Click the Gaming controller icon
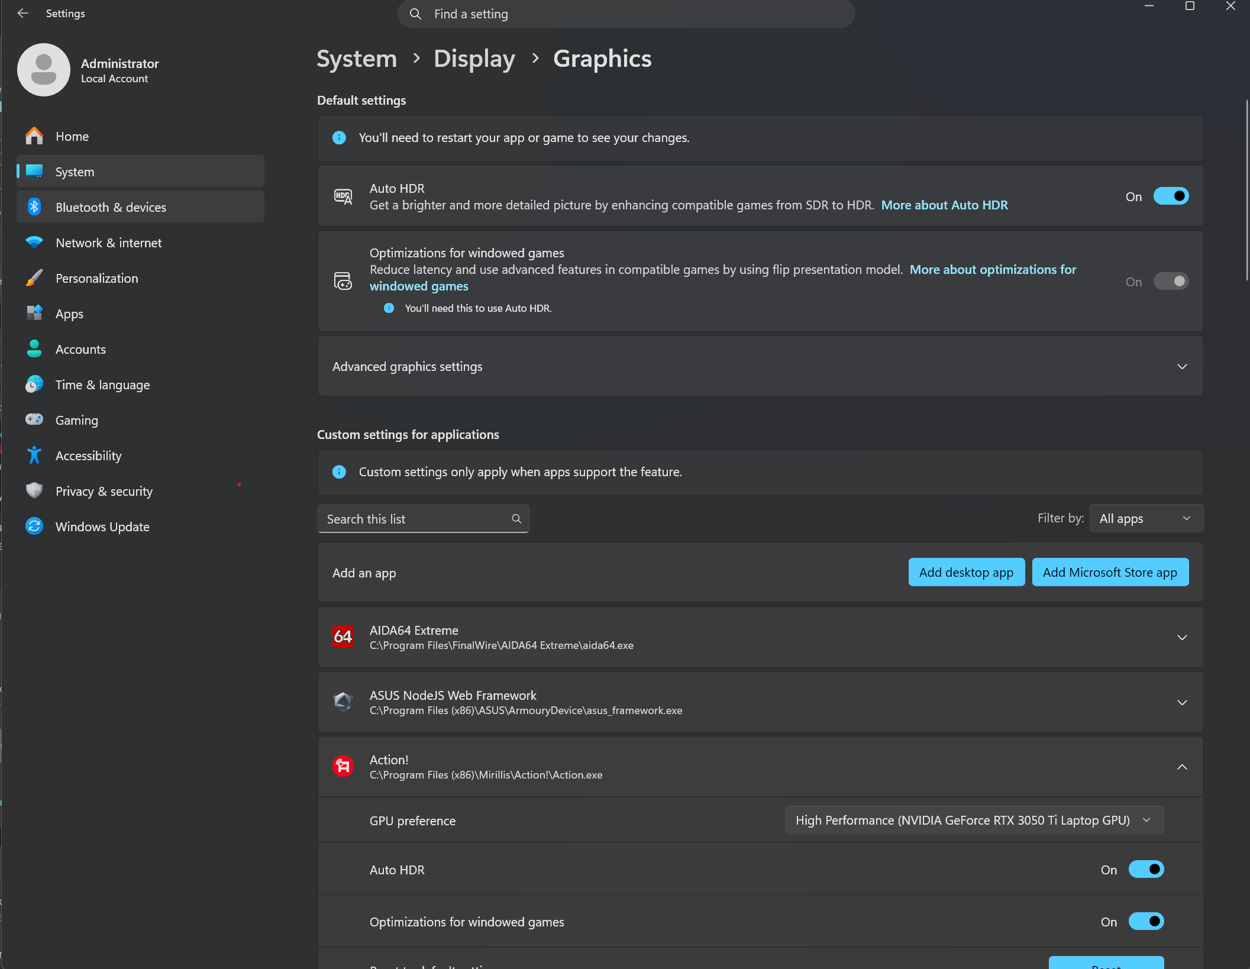Image resolution: width=1250 pixels, height=969 pixels. click(x=34, y=420)
